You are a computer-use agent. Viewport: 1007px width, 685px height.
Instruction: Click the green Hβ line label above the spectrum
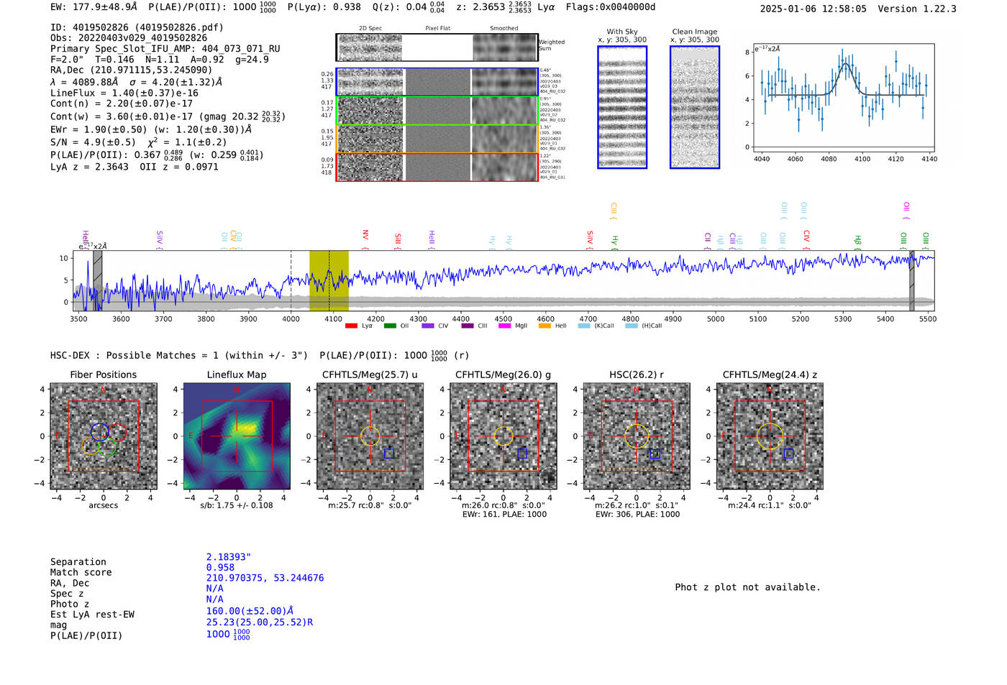[857, 242]
